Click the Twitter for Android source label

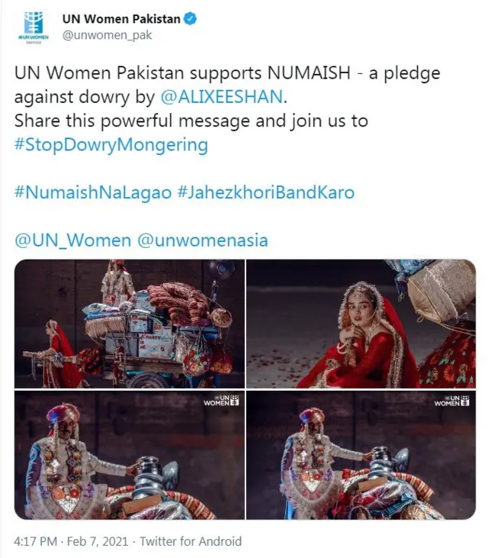click(x=191, y=541)
